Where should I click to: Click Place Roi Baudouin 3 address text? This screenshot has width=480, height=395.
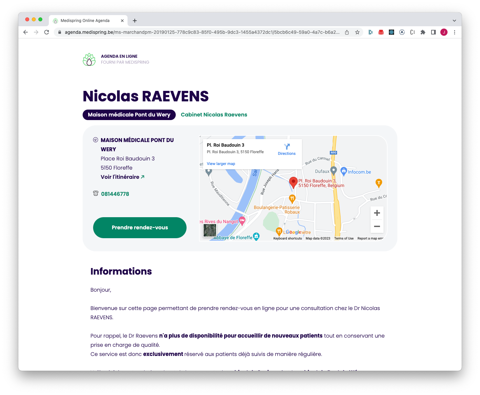click(x=128, y=158)
